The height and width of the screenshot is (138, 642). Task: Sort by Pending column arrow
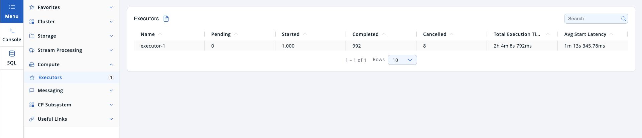(x=236, y=34)
